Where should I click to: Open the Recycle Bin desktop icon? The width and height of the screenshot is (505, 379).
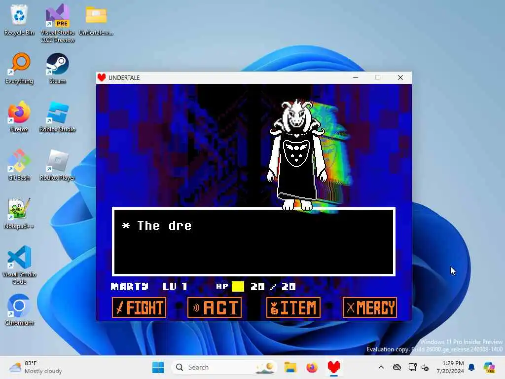tap(19, 20)
